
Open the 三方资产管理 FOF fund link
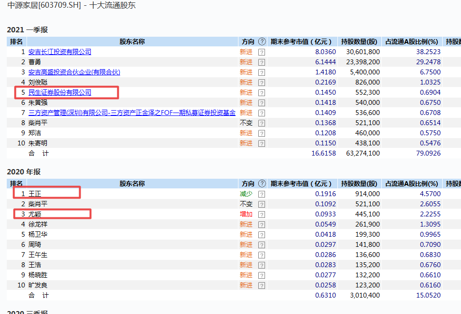132,113
